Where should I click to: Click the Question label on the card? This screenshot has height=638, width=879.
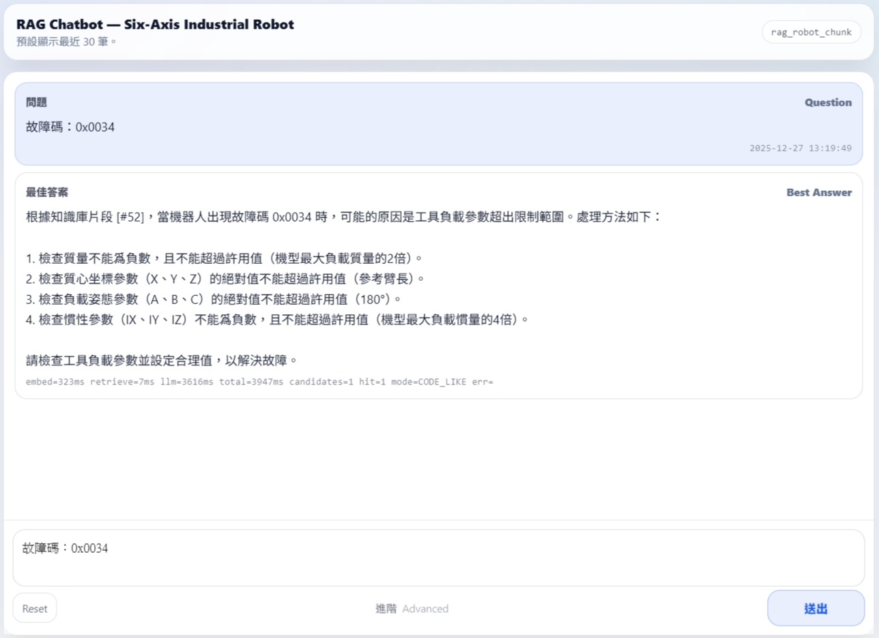[x=828, y=102]
